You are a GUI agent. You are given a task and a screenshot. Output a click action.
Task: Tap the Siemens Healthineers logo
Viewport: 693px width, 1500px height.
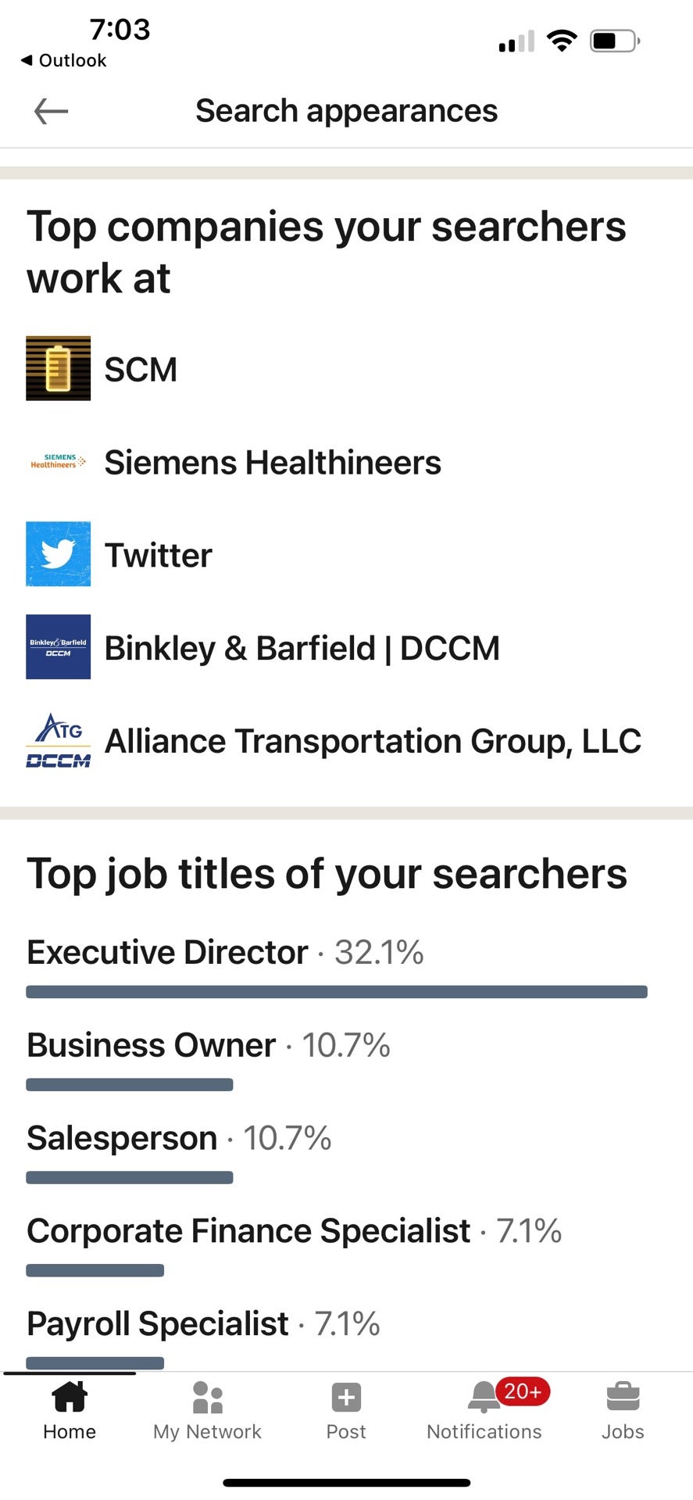click(x=59, y=461)
